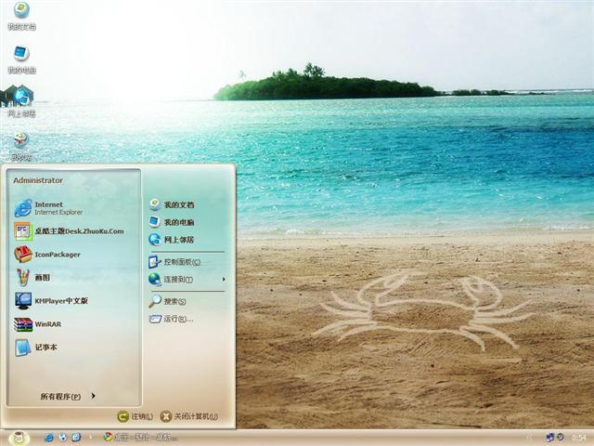Click the system tray clock

coord(578,437)
